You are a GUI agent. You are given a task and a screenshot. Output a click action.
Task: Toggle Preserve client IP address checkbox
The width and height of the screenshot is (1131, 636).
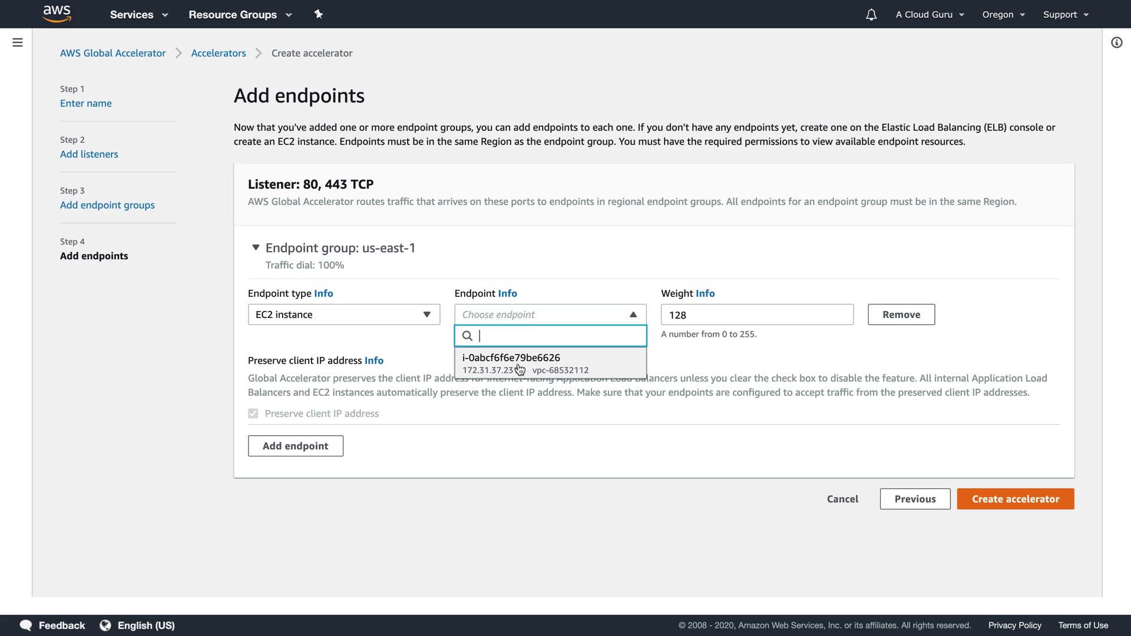(253, 413)
